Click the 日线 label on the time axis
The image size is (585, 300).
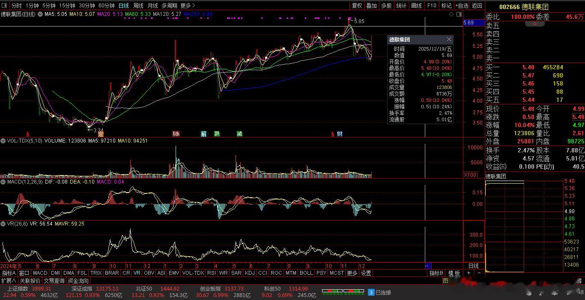tap(473, 266)
